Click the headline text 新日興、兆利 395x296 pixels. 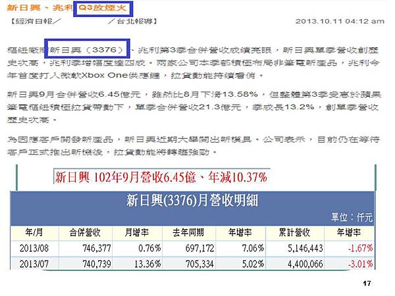point(39,7)
